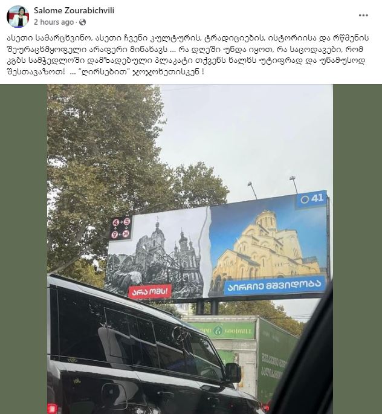This screenshot has height=414, width=382.
Task: Open the '2 hours ago' timestamp link
Action: [x=54, y=22]
